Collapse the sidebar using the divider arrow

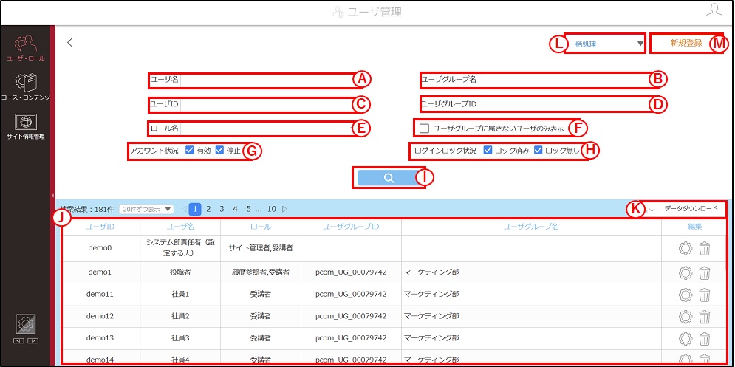52,196
